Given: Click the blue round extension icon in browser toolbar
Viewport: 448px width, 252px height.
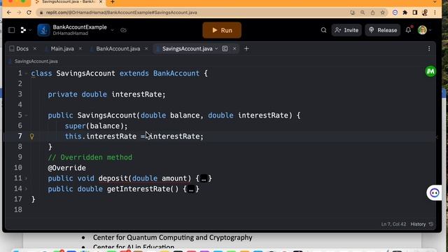Looking at the screenshot, I should [x=395, y=13].
